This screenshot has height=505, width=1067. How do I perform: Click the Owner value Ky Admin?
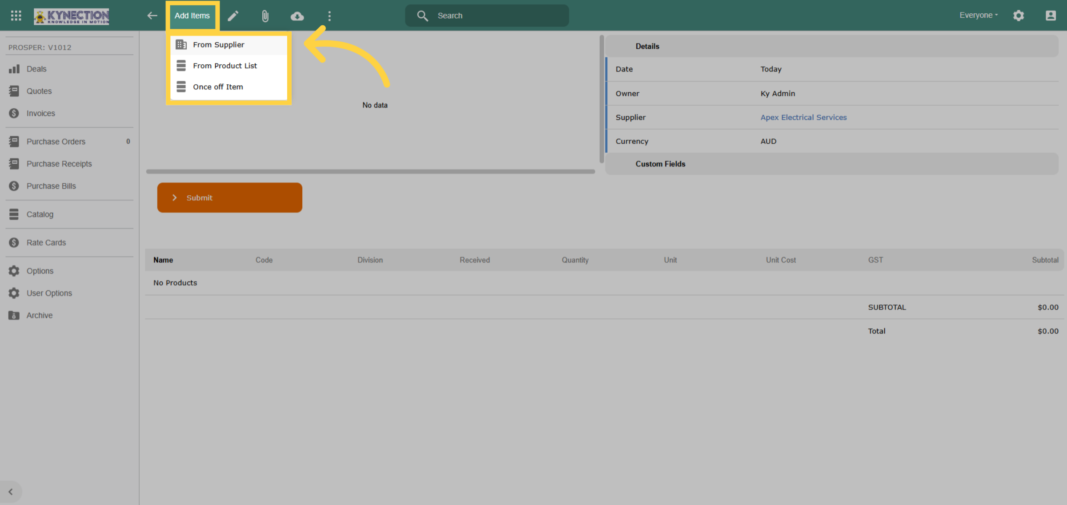click(x=778, y=93)
